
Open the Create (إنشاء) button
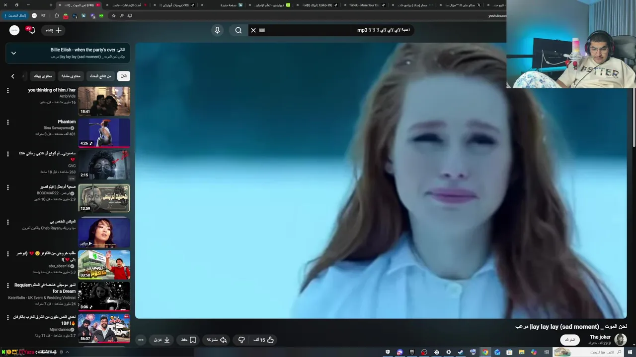(x=53, y=30)
